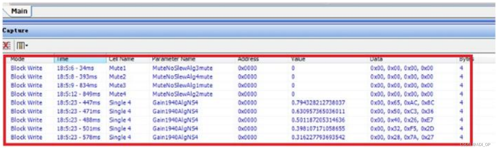
Task: Select the Mute2 cell name
Action: (117, 77)
